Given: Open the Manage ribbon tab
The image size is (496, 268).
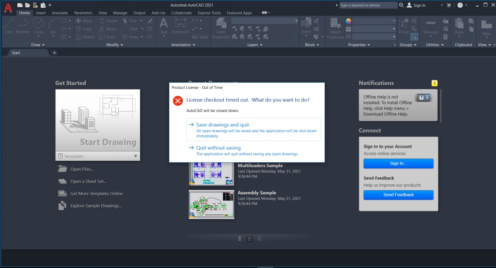Looking at the screenshot, I should click(x=120, y=13).
